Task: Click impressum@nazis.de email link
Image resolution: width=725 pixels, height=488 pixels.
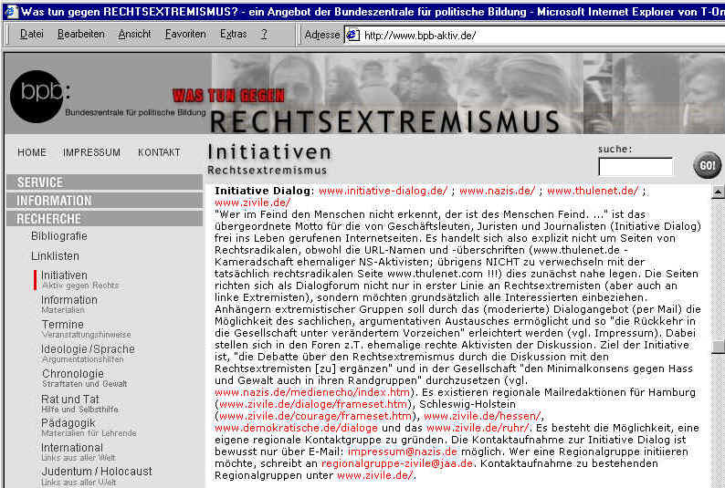Action: (x=403, y=452)
